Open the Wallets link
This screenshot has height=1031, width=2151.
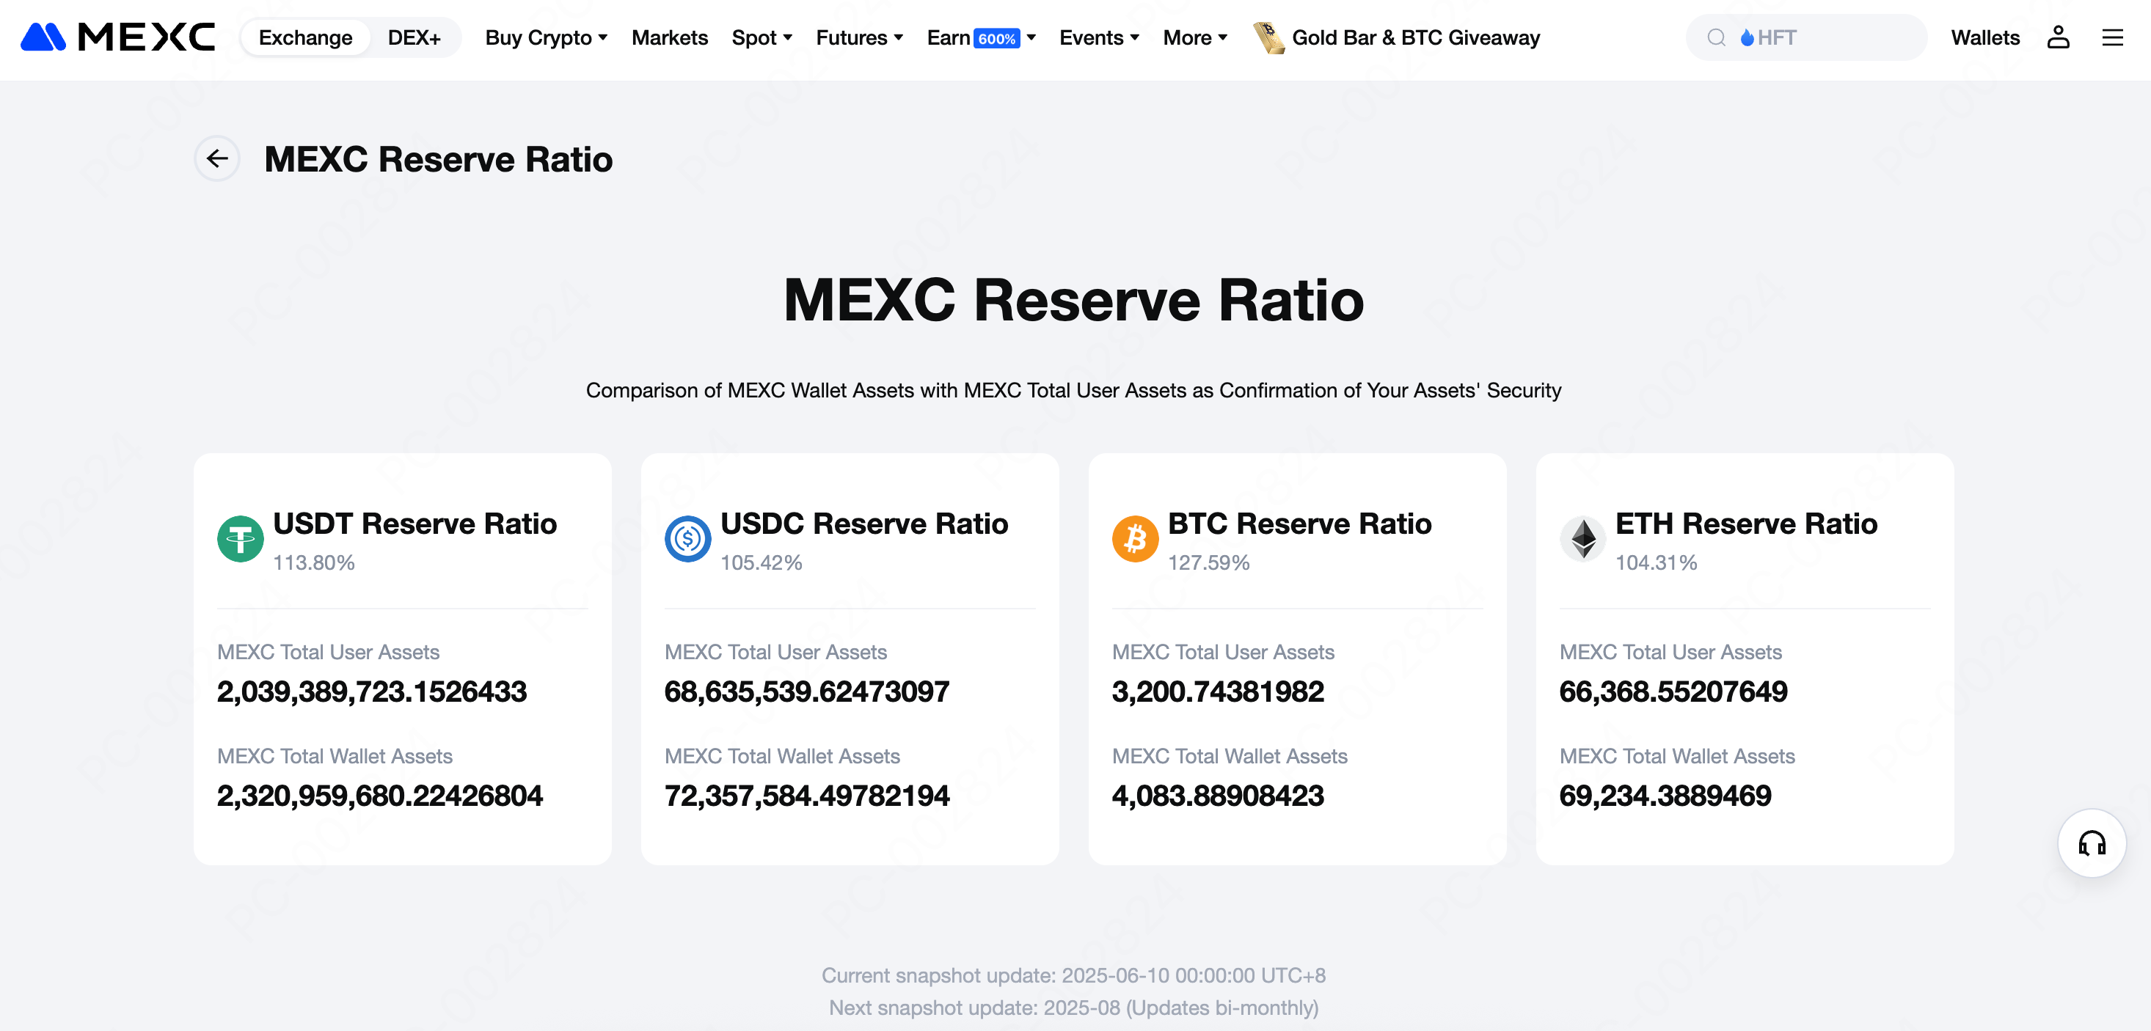coord(1984,37)
